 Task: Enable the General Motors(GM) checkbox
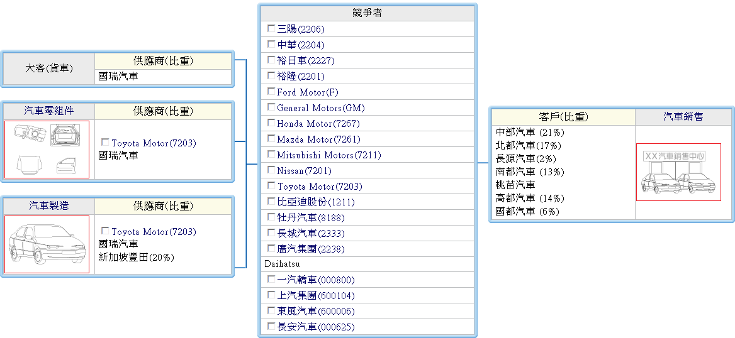pos(271,107)
